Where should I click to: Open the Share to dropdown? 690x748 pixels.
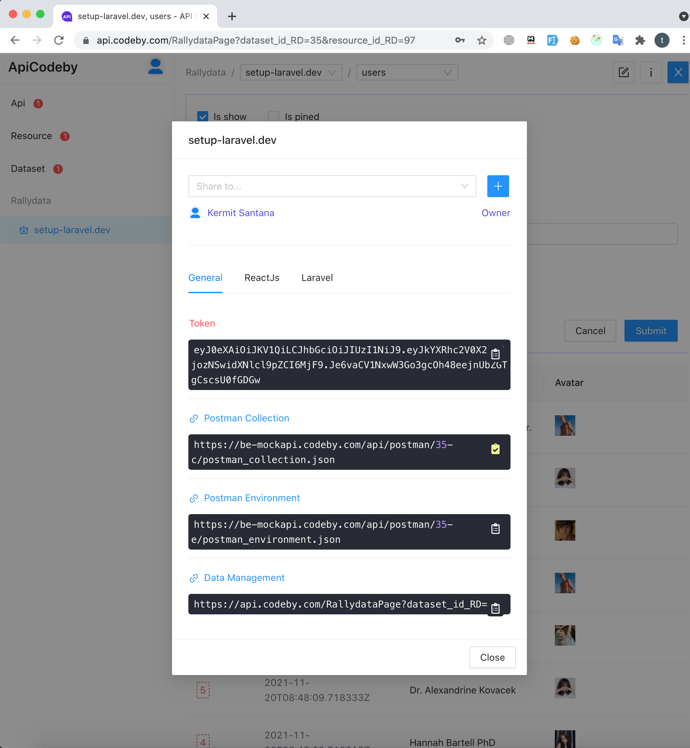(x=332, y=186)
